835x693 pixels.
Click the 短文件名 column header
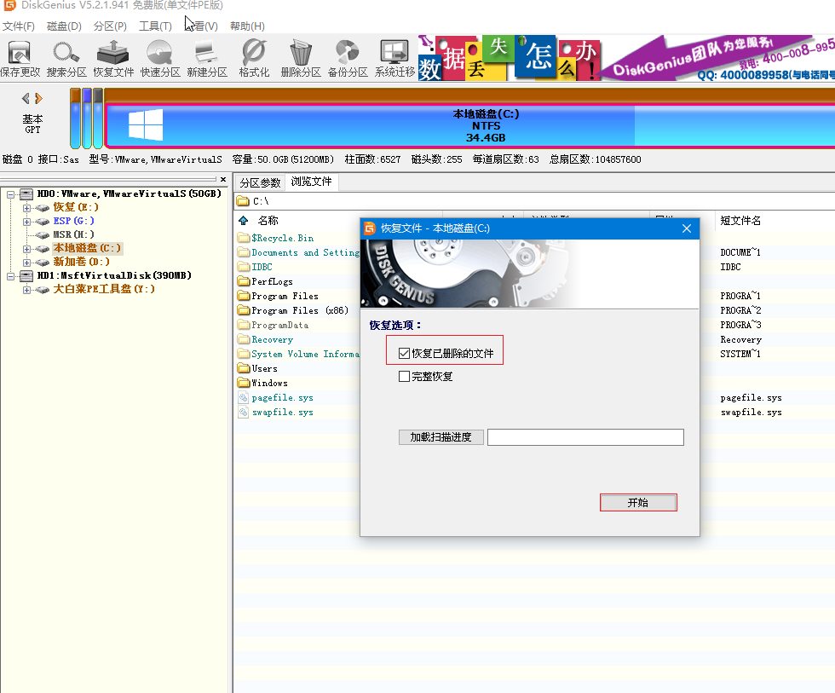point(740,221)
